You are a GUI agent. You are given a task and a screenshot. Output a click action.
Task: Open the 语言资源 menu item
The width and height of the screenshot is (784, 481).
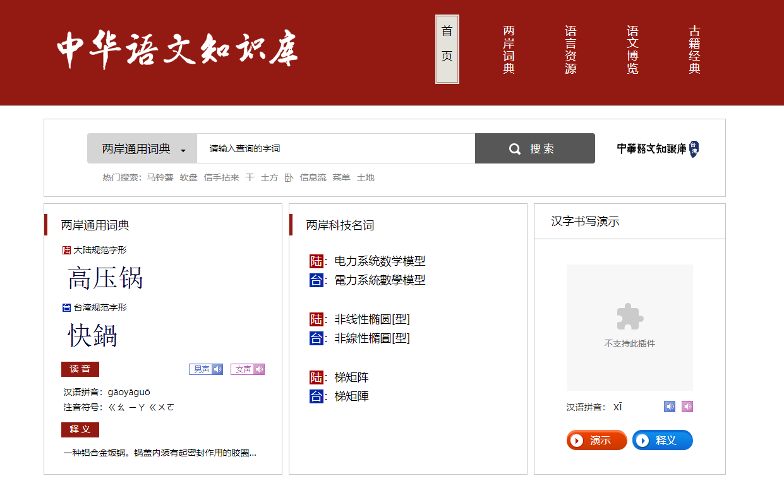pos(570,49)
